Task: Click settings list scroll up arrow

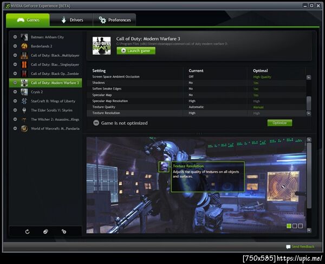Action: tap(309, 78)
